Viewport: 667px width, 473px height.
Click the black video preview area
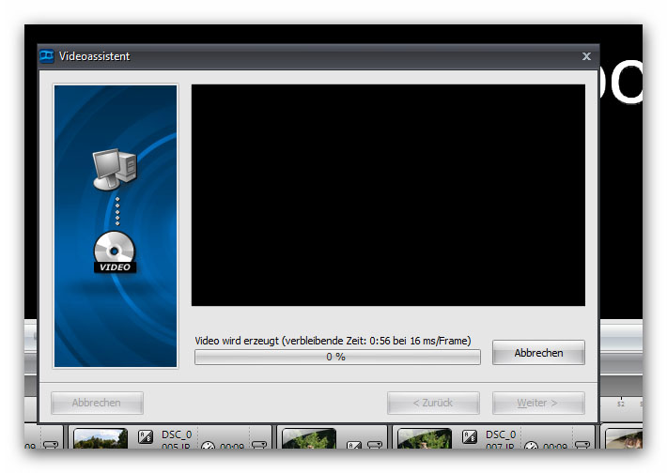coord(388,194)
